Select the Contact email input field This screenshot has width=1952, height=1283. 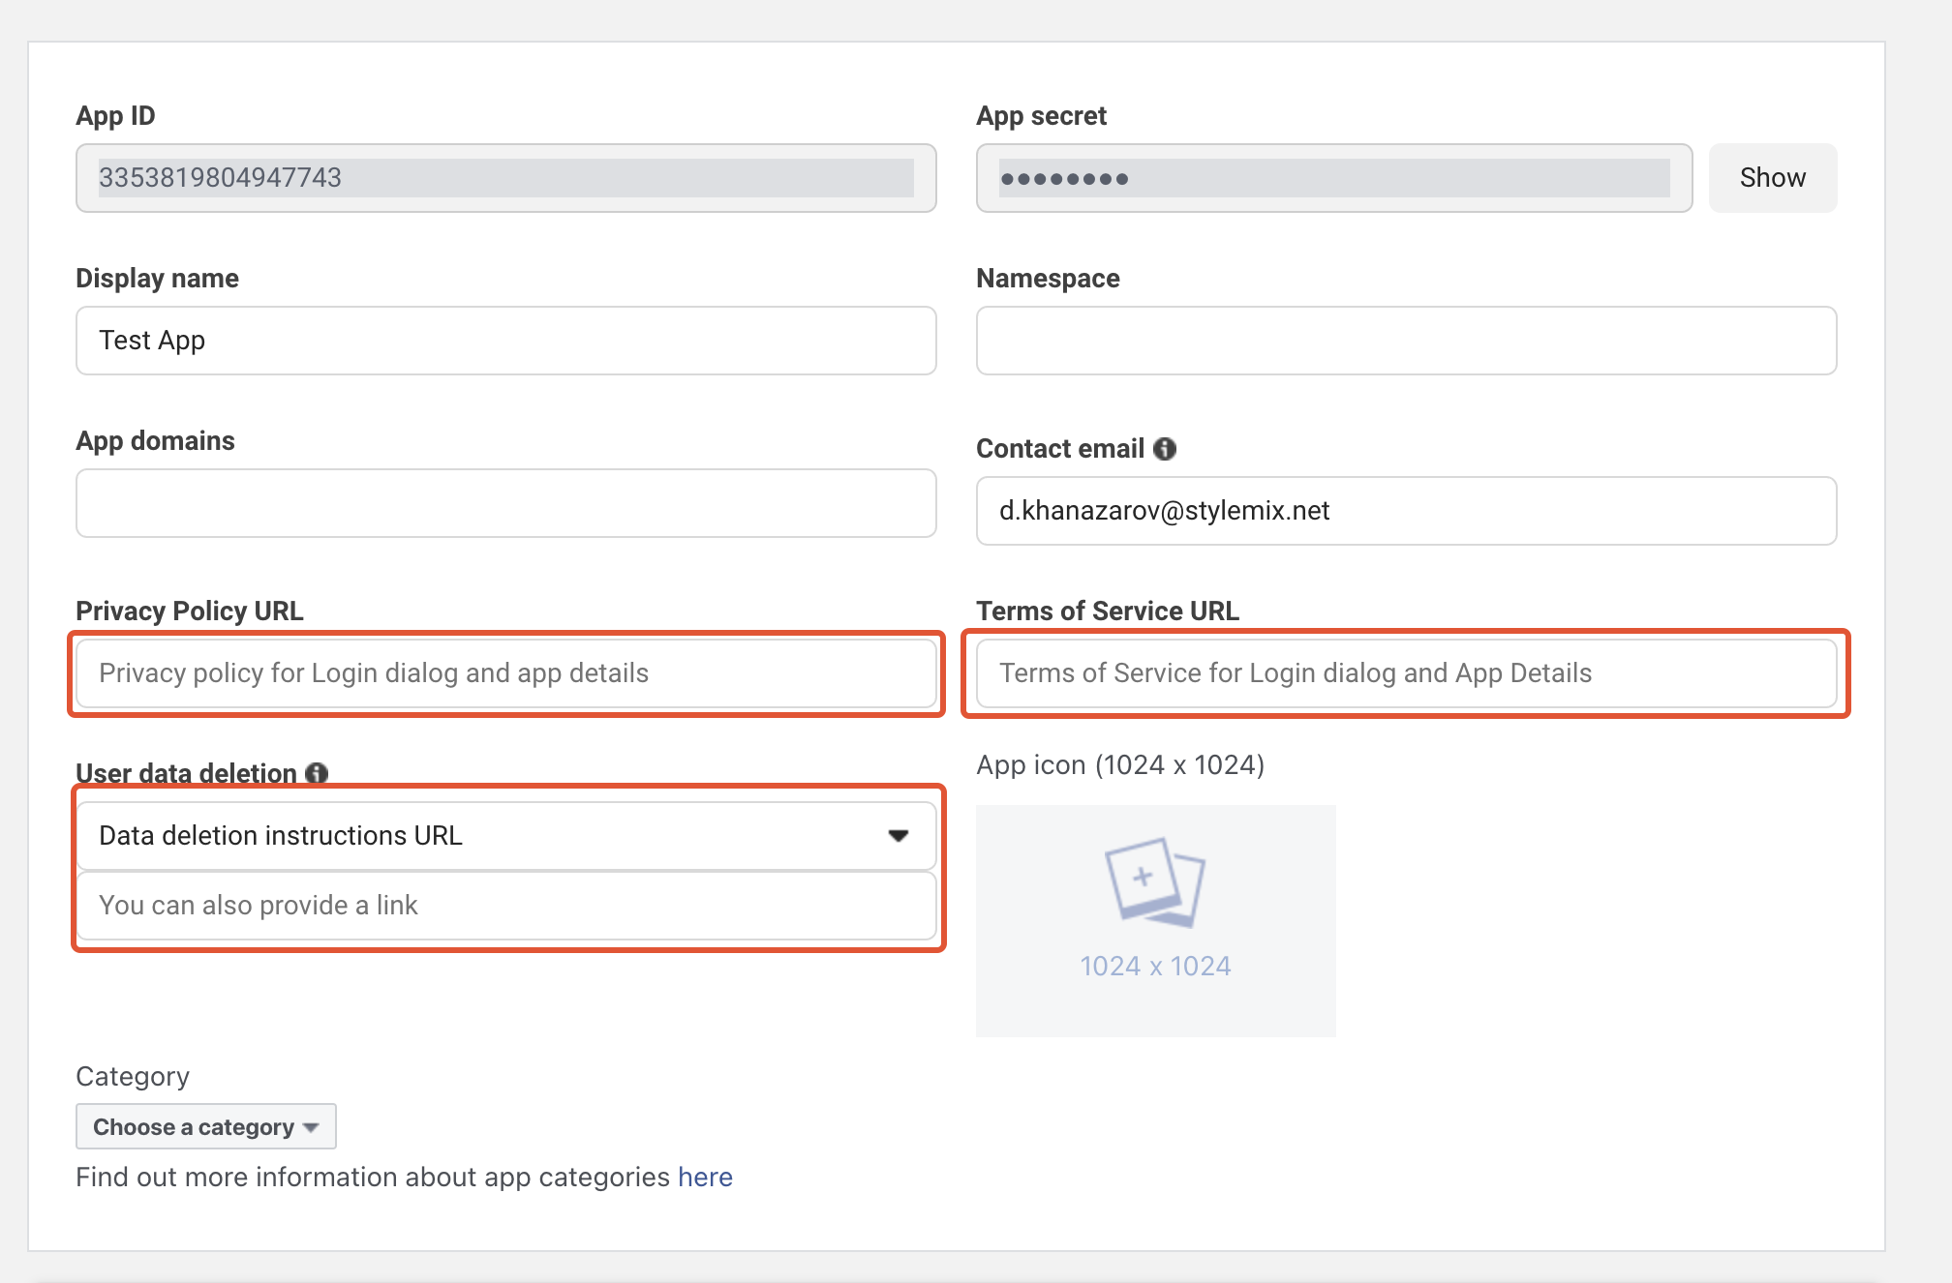[x=1406, y=511]
